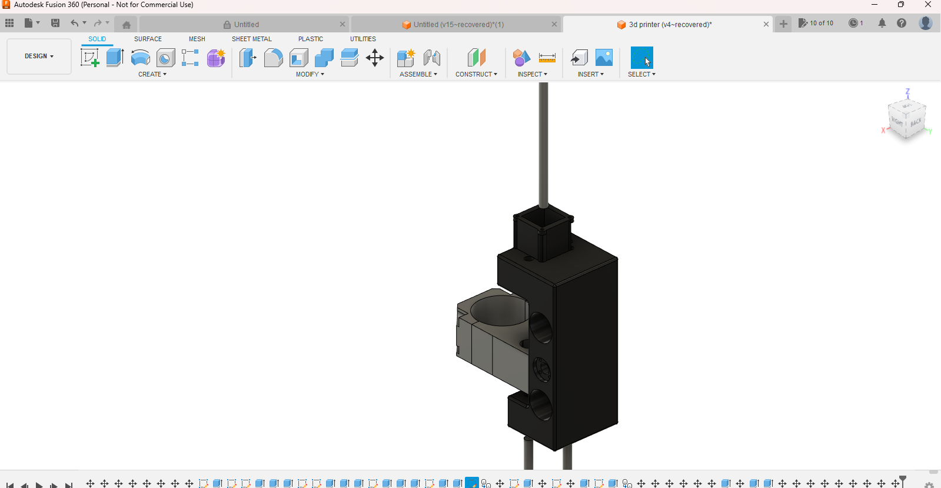Select the Joint tool icon
This screenshot has width=941, height=488.
point(432,58)
